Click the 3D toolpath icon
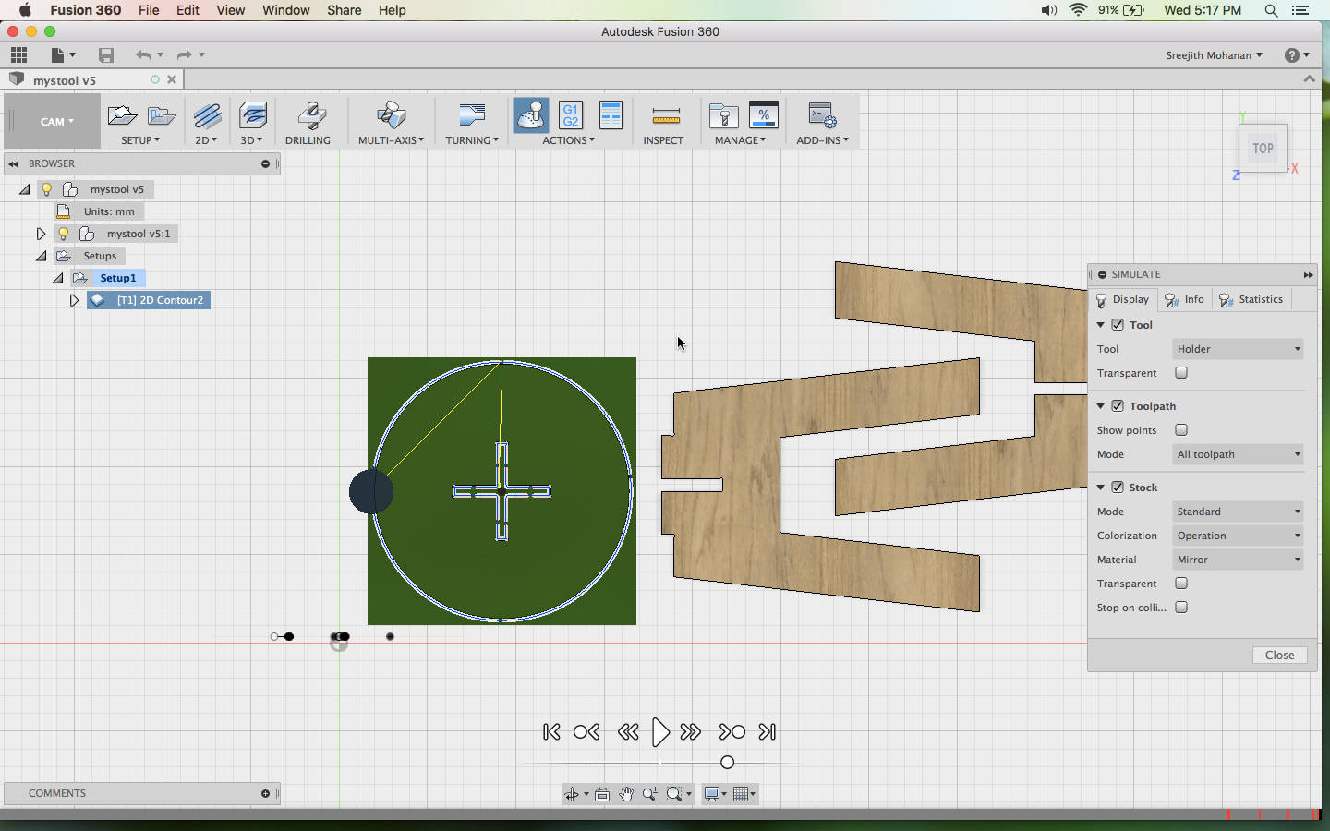Viewport: 1330px width, 831px height. click(x=252, y=115)
